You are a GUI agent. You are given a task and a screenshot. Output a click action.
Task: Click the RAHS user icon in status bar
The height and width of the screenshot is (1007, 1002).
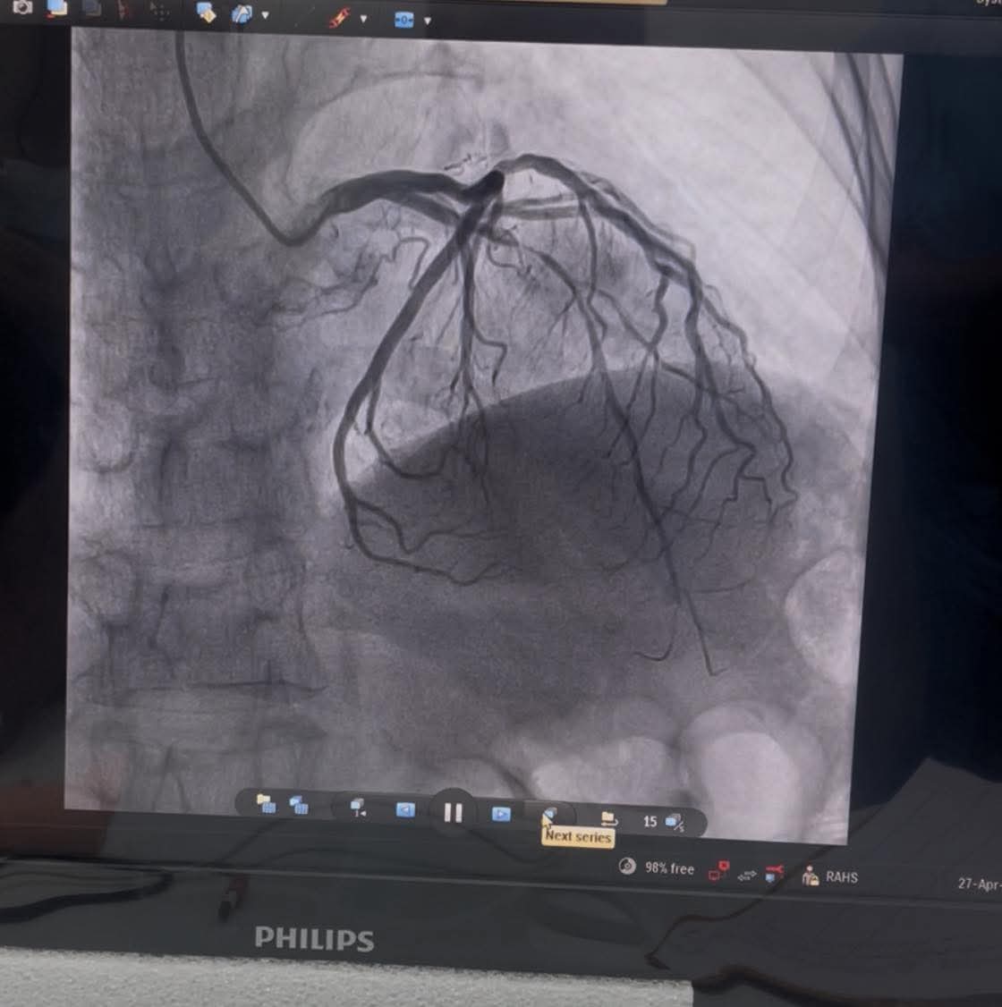click(811, 876)
